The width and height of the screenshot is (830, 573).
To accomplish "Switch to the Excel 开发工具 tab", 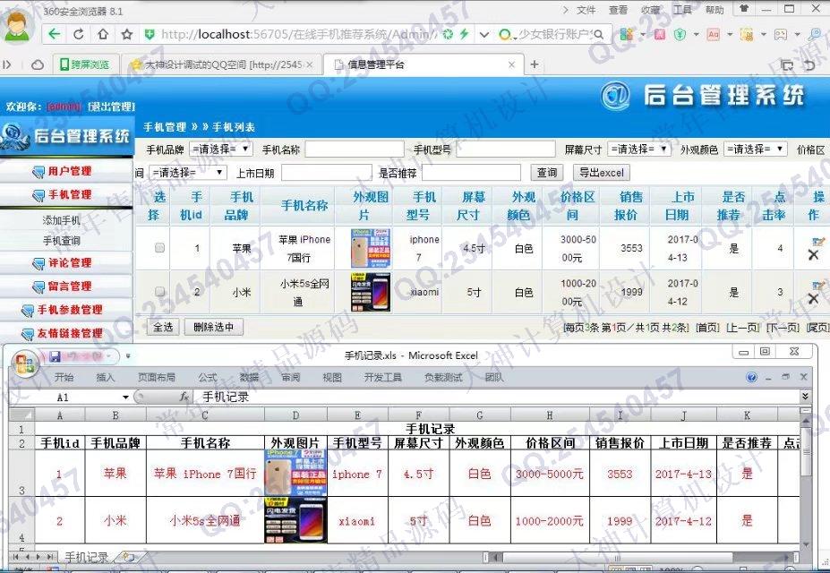I will (382, 377).
